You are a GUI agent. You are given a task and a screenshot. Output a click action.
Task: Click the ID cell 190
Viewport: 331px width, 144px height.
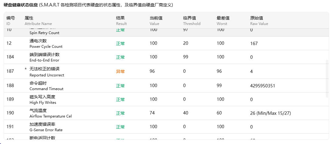[10, 113]
